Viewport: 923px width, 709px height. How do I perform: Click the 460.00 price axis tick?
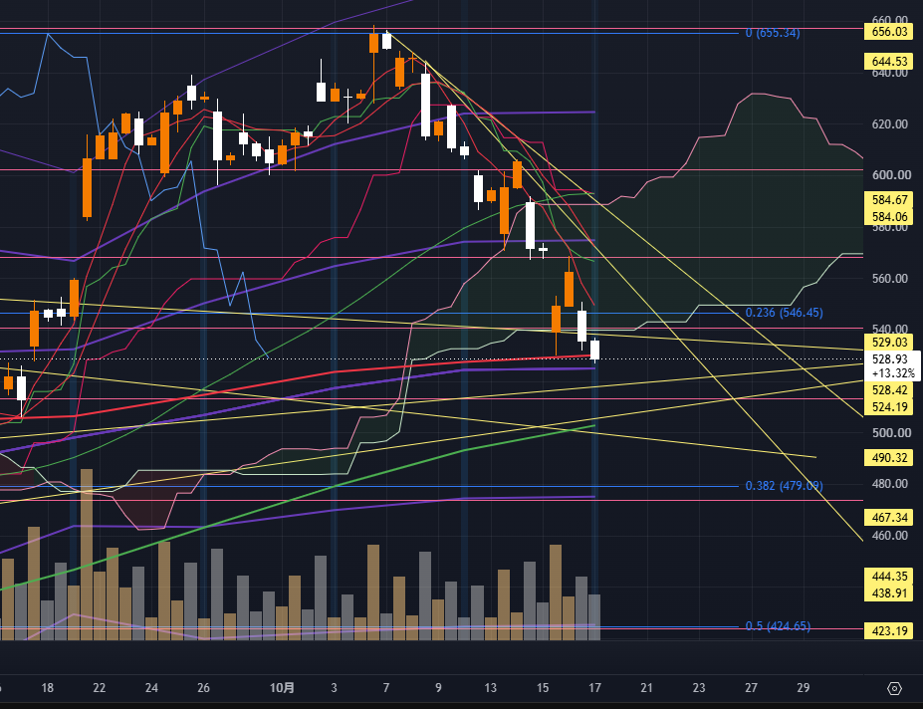pos(889,536)
